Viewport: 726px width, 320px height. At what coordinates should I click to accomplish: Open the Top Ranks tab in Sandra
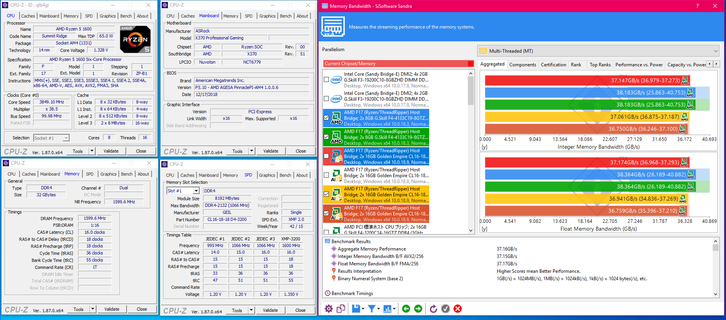(600, 65)
